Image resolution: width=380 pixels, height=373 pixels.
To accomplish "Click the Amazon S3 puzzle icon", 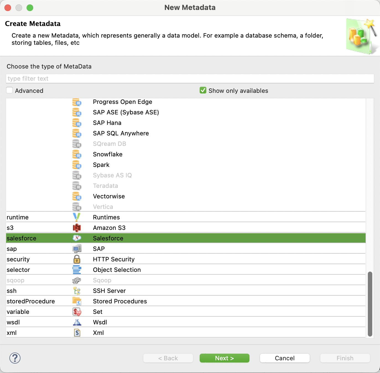I will pyautogui.click(x=77, y=227).
